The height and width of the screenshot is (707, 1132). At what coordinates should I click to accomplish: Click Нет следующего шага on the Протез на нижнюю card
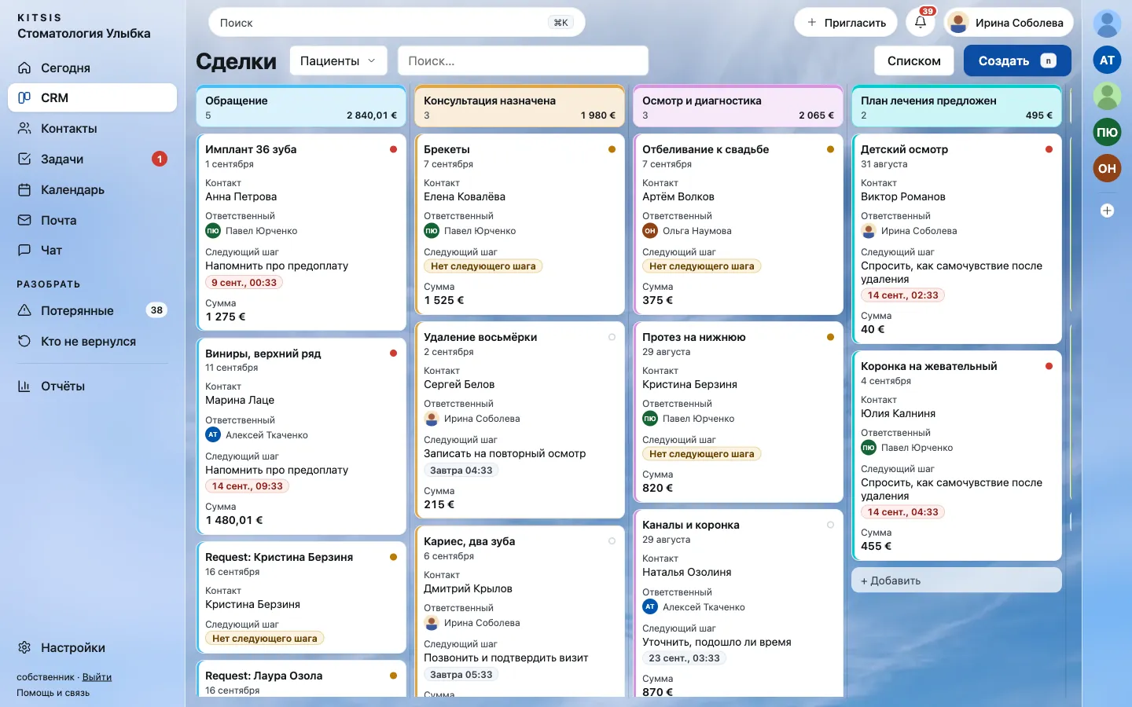pos(701,454)
